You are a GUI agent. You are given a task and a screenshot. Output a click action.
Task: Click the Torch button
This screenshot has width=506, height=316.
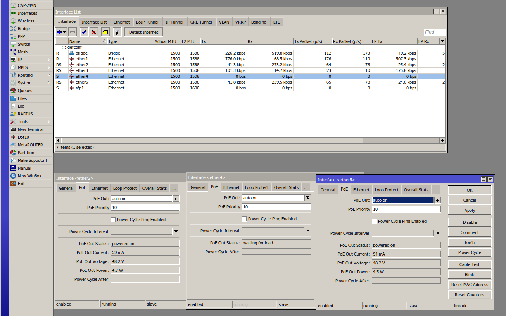click(470, 242)
